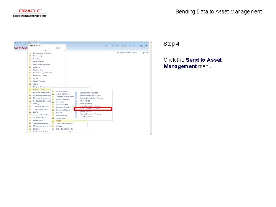Viewport: 276px width, 207px height.
Task: Click the eSettlements folder icon
Action: (30, 120)
